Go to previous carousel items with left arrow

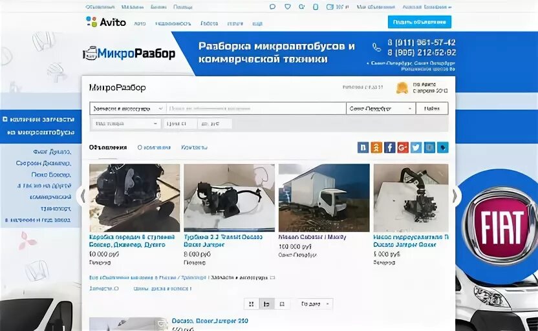tap(82, 196)
